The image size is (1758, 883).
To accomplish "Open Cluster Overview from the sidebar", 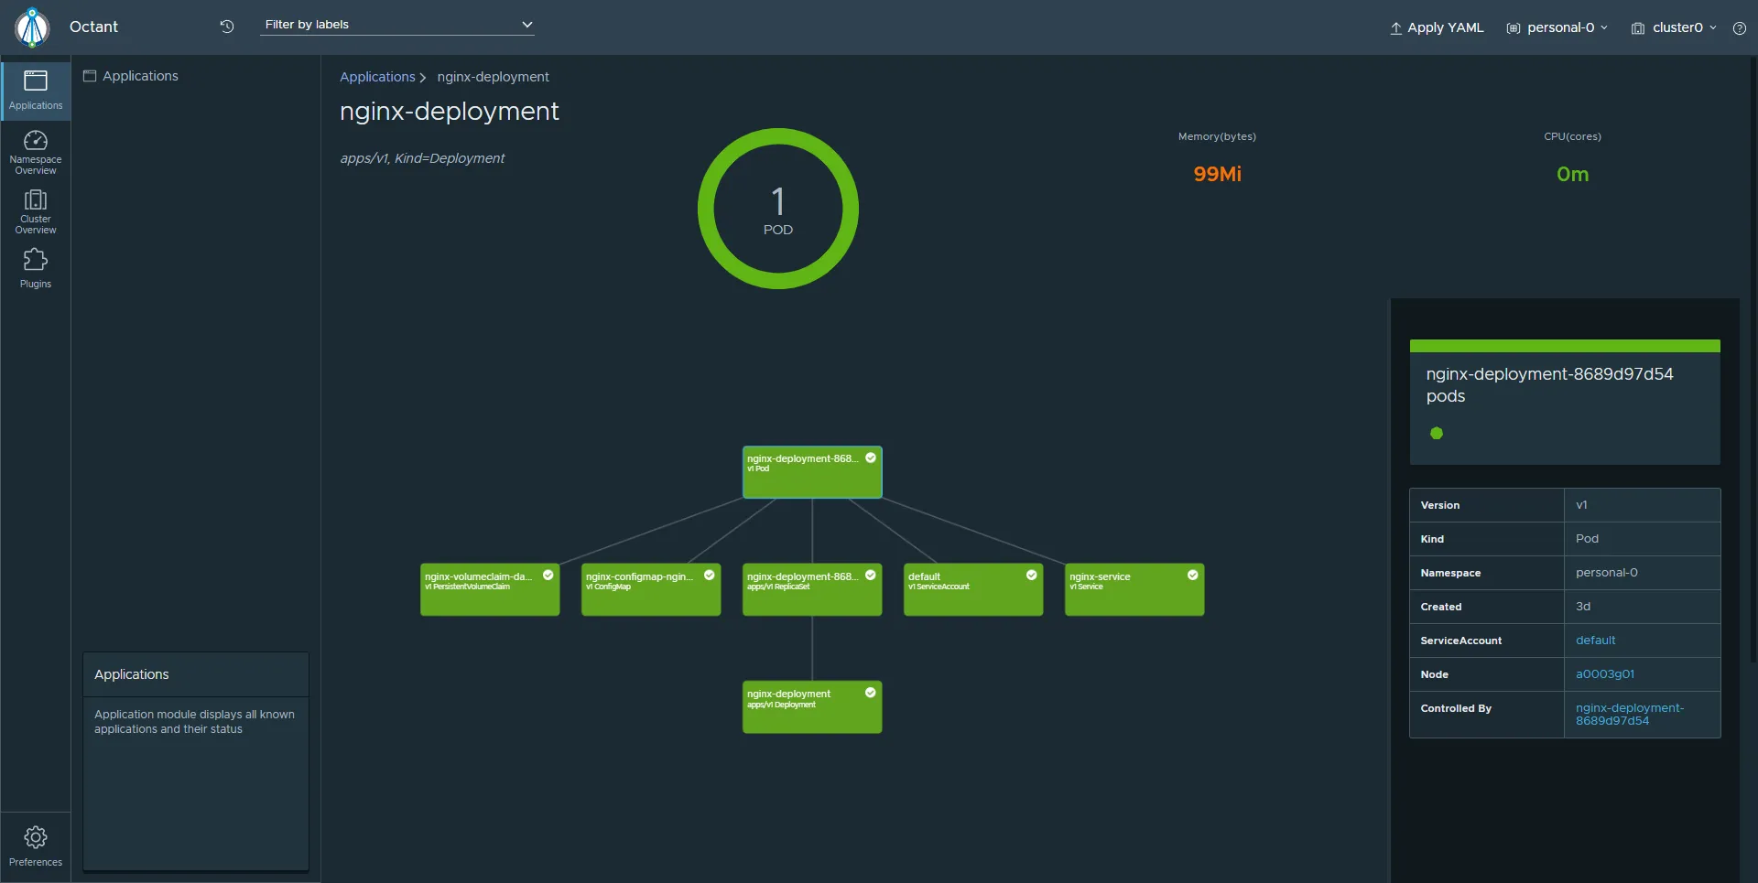I will pos(35,209).
